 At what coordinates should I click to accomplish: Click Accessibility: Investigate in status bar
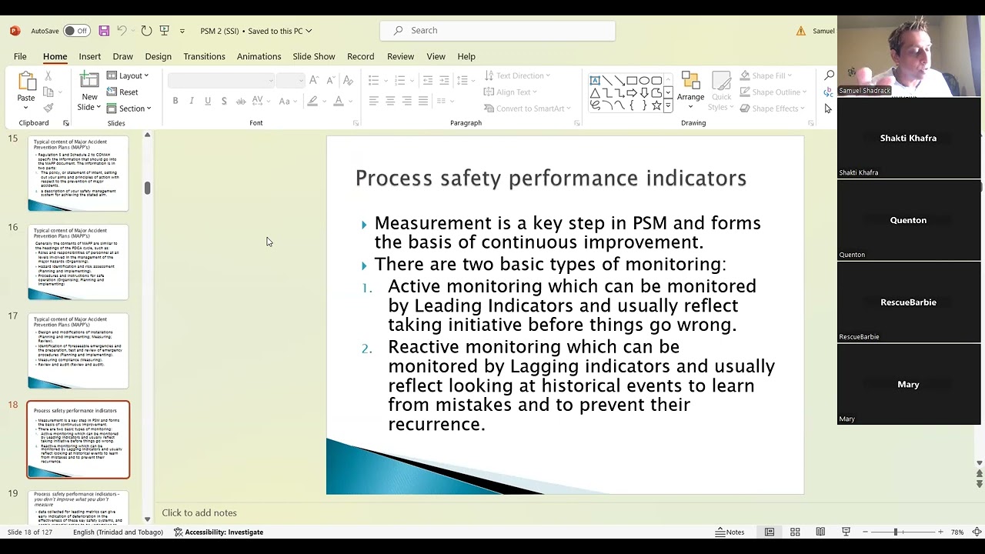[x=219, y=532]
